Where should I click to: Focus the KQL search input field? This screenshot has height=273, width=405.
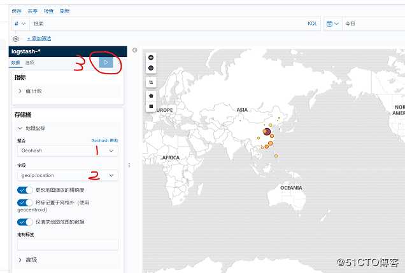click(x=167, y=23)
